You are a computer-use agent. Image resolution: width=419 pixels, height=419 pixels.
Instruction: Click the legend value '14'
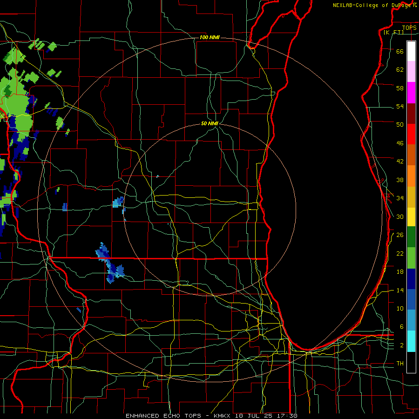click(x=400, y=290)
